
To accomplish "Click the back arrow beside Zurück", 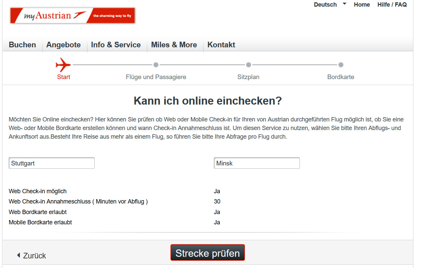I will pos(19,255).
